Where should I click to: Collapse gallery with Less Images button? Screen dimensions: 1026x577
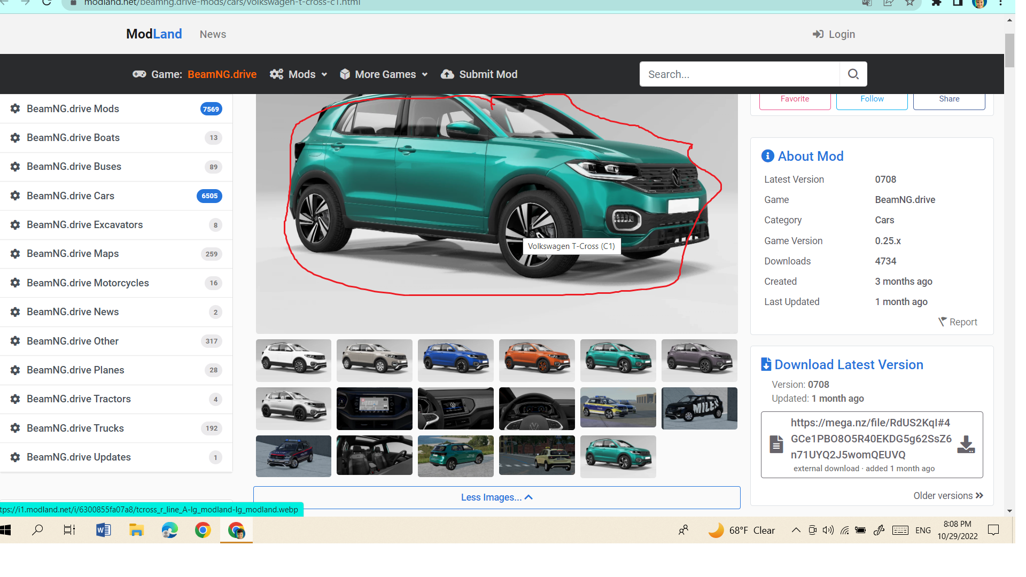496,497
